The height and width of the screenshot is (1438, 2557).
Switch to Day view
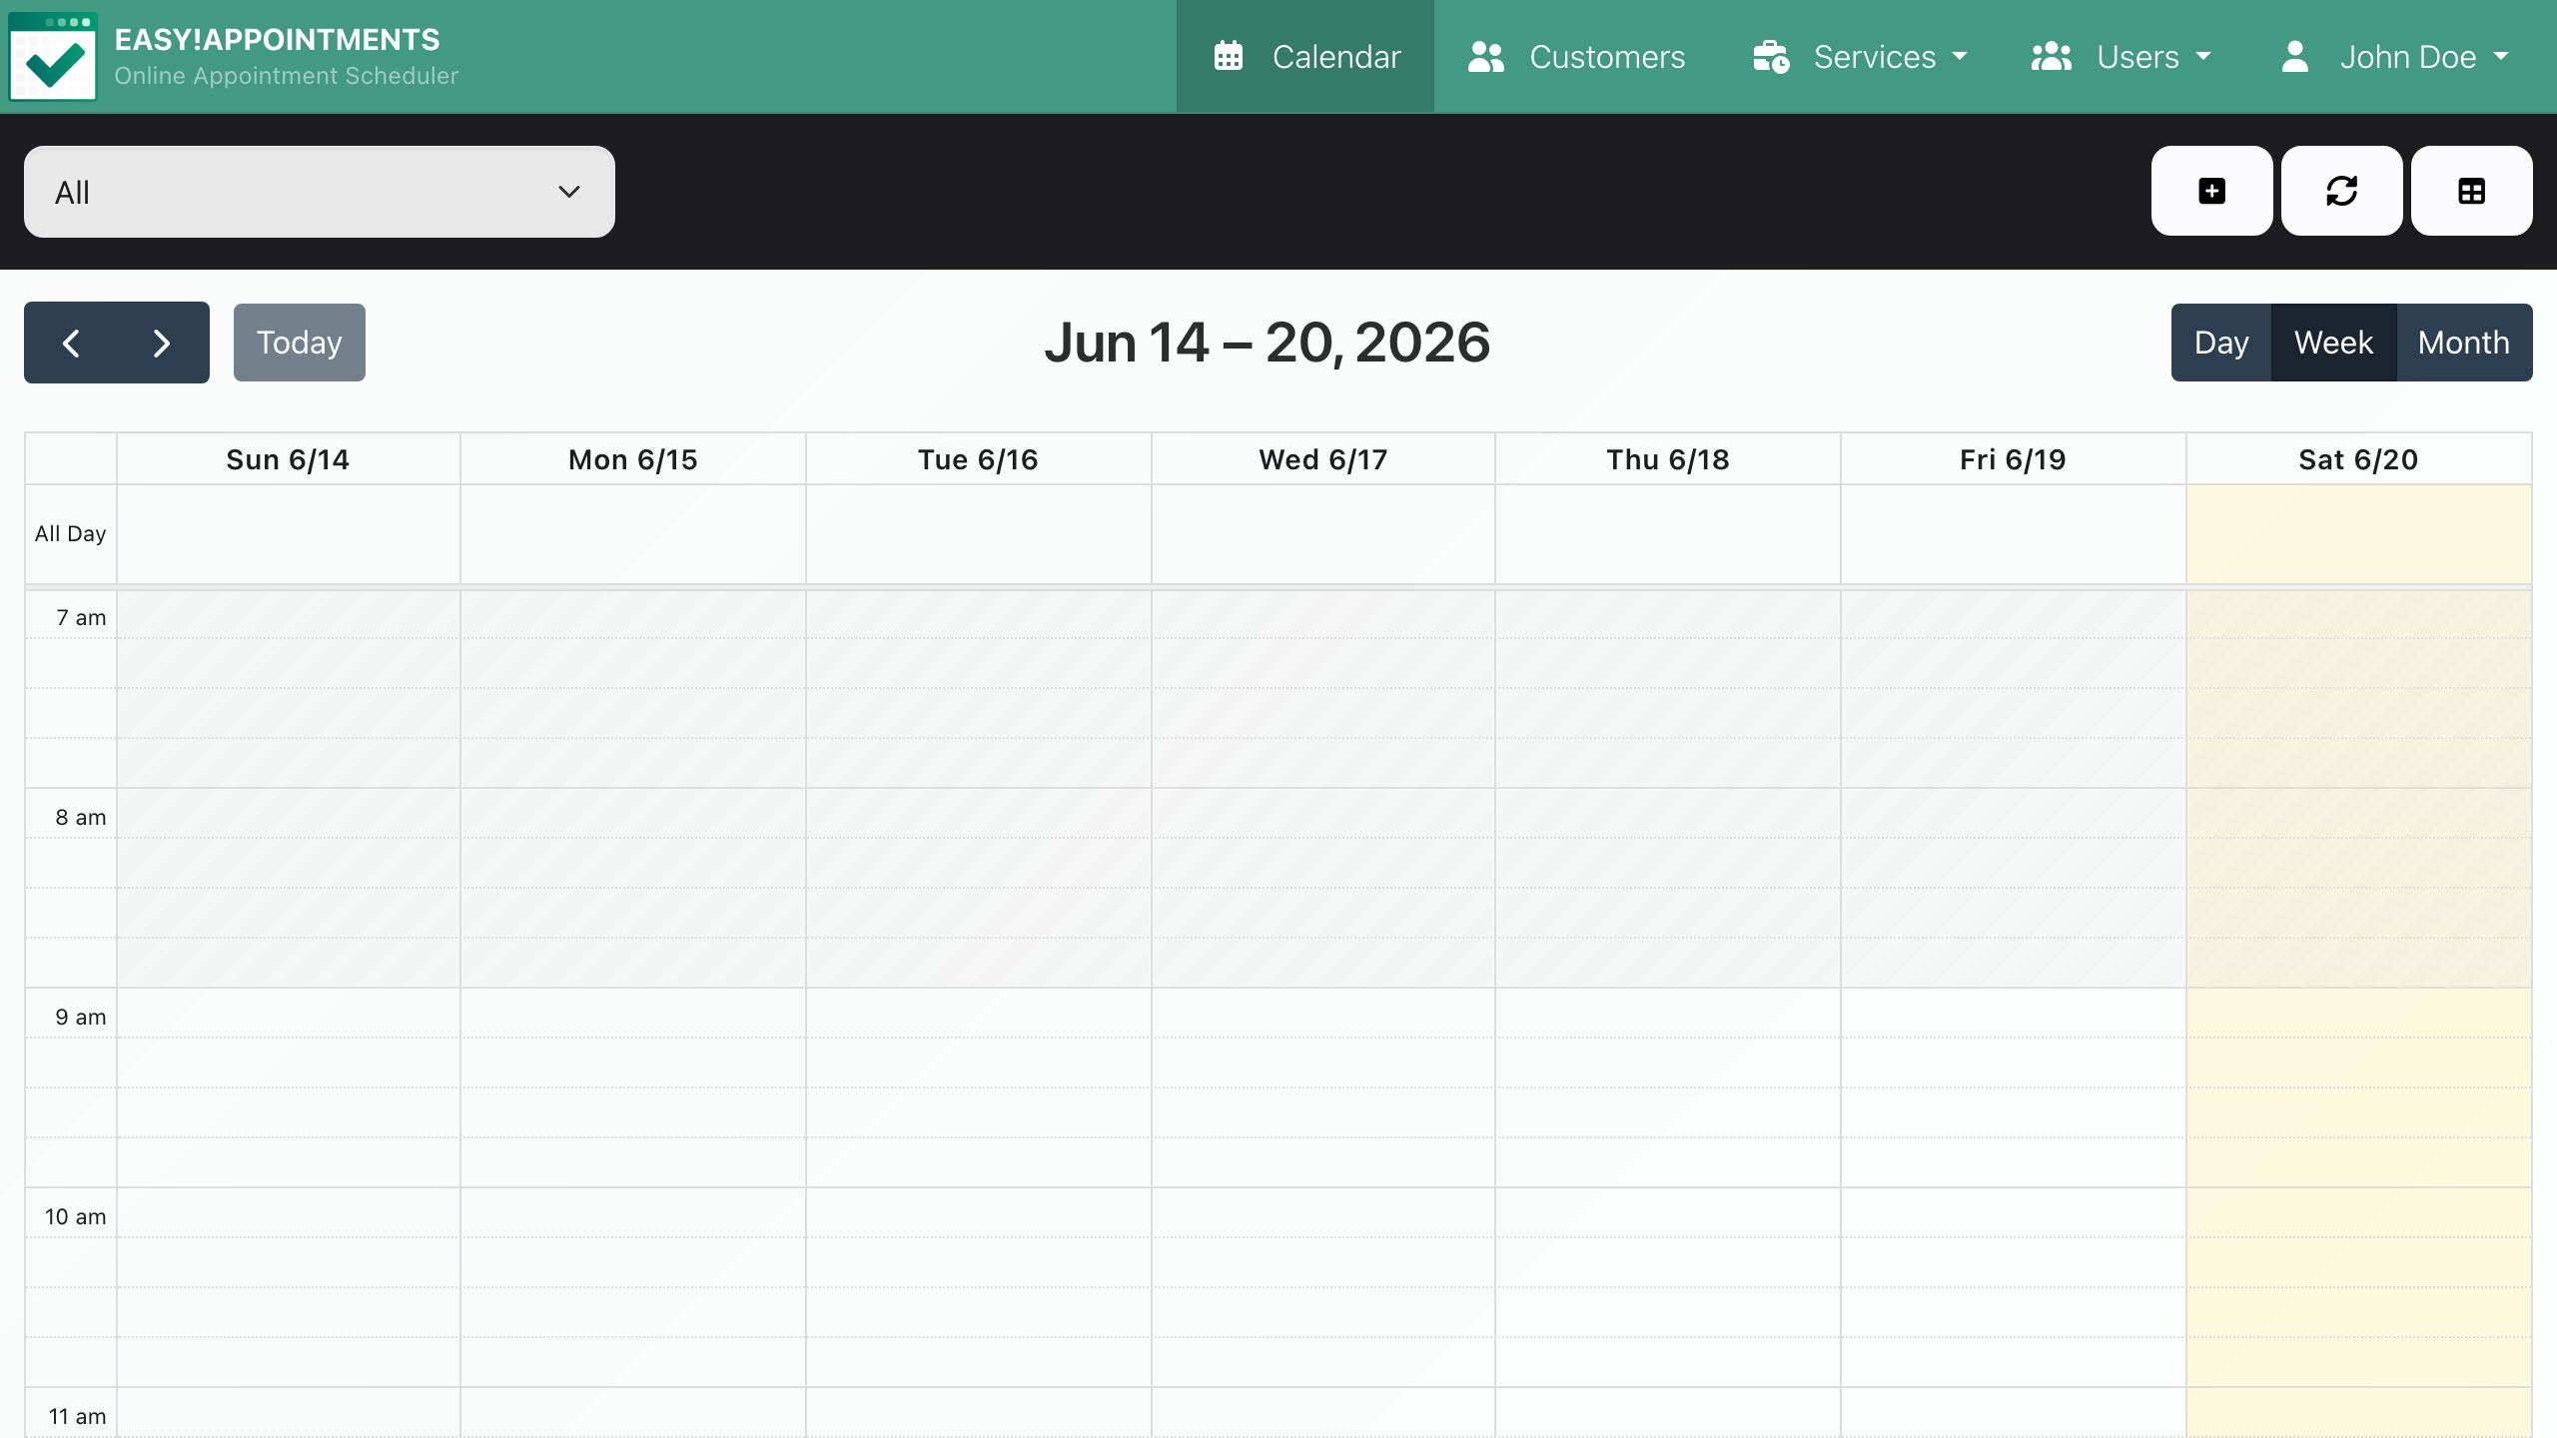pyautogui.click(x=2221, y=343)
